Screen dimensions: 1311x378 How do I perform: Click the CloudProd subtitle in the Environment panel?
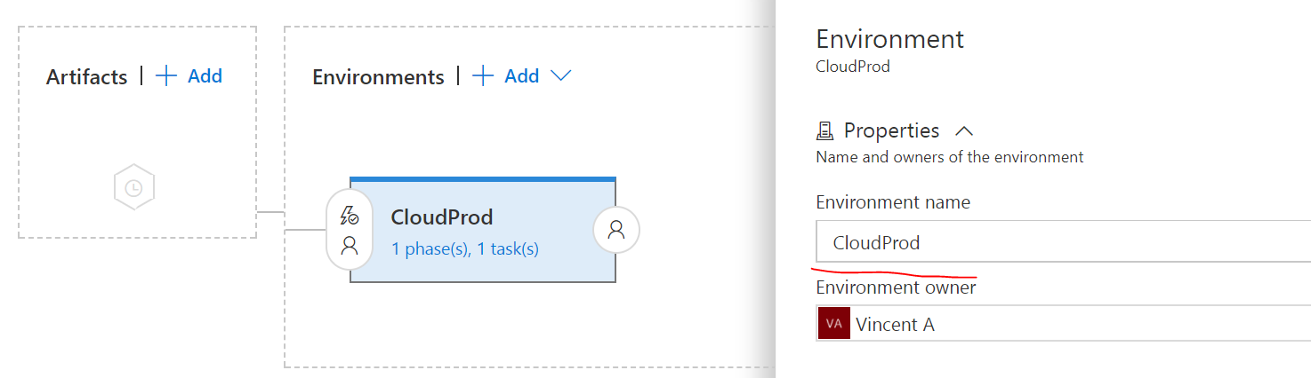coord(852,67)
